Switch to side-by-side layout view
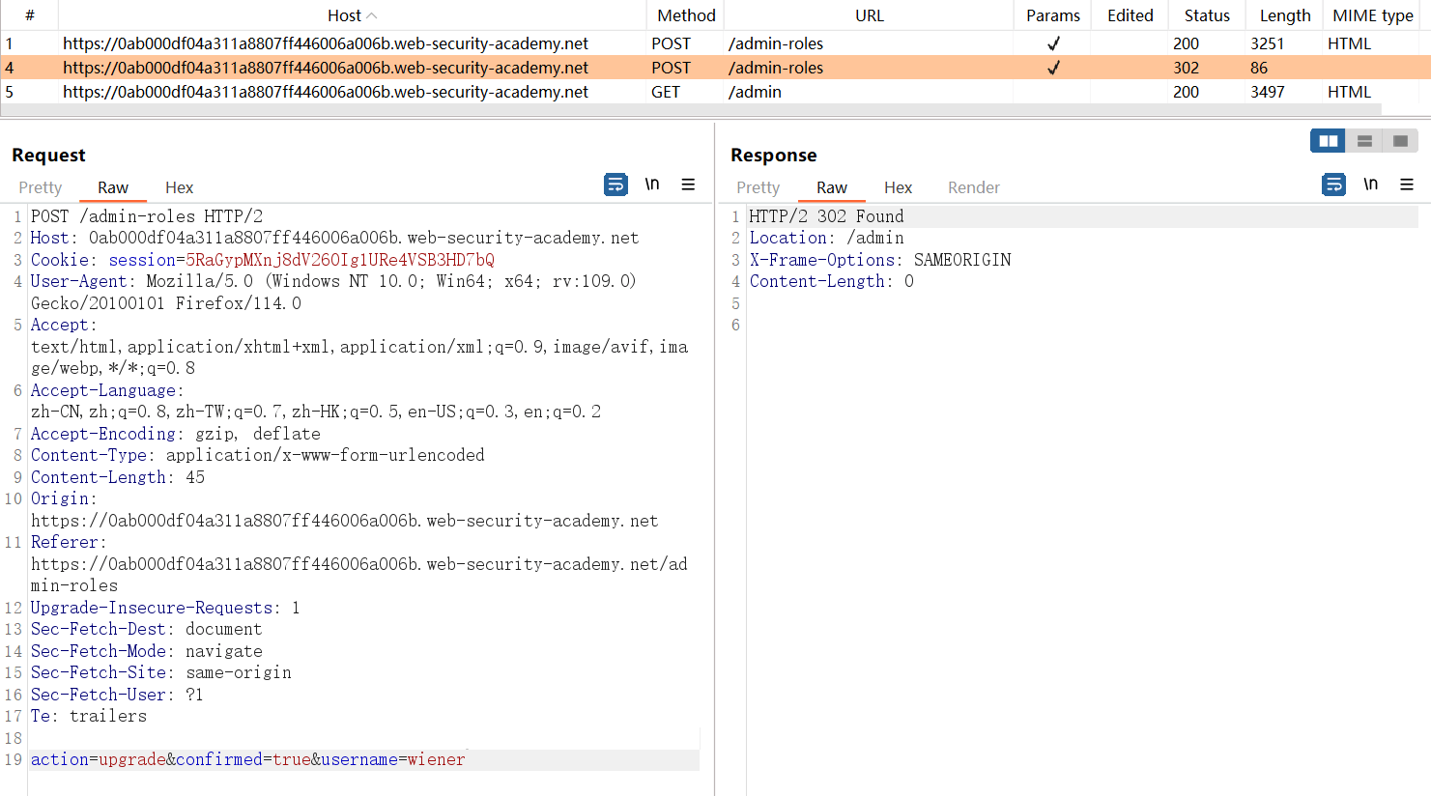Image resolution: width=1431 pixels, height=796 pixels. click(1329, 141)
